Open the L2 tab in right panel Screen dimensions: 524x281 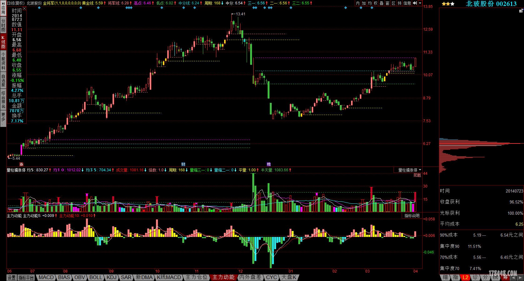tap(466, 277)
